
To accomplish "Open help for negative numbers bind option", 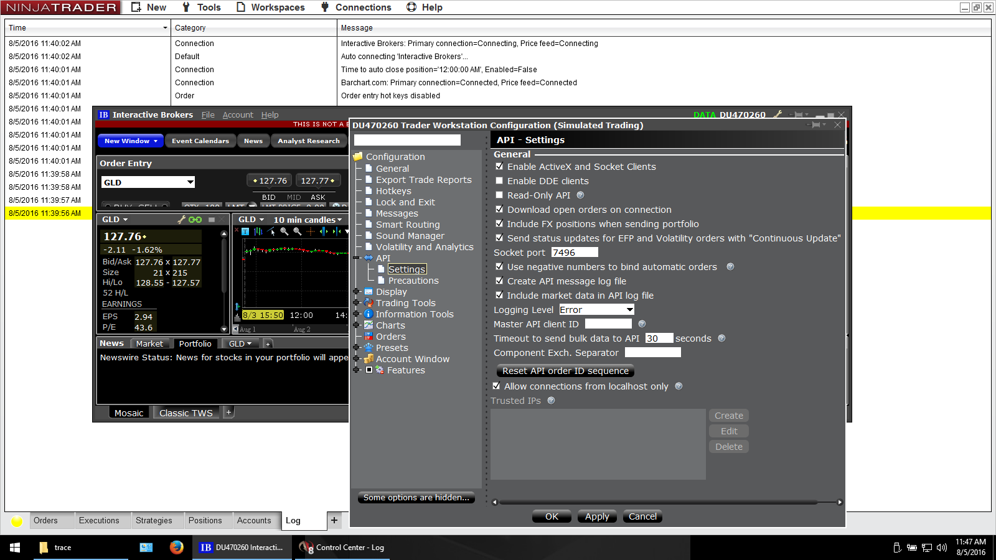I will pos(730,267).
